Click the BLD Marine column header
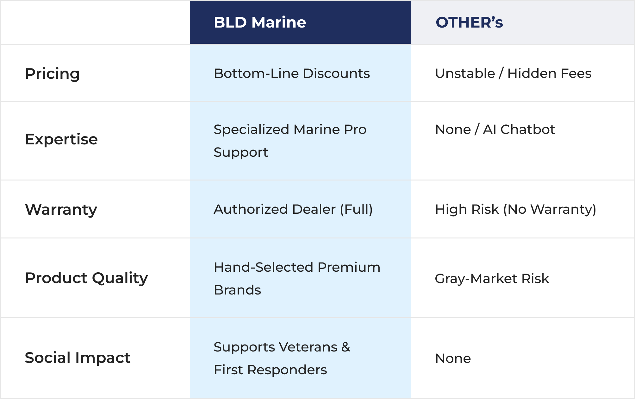635x399 pixels. (260, 22)
